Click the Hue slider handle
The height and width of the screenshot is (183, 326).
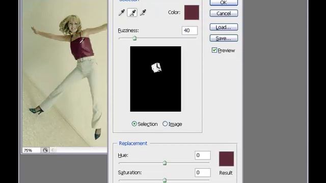coord(165,163)
